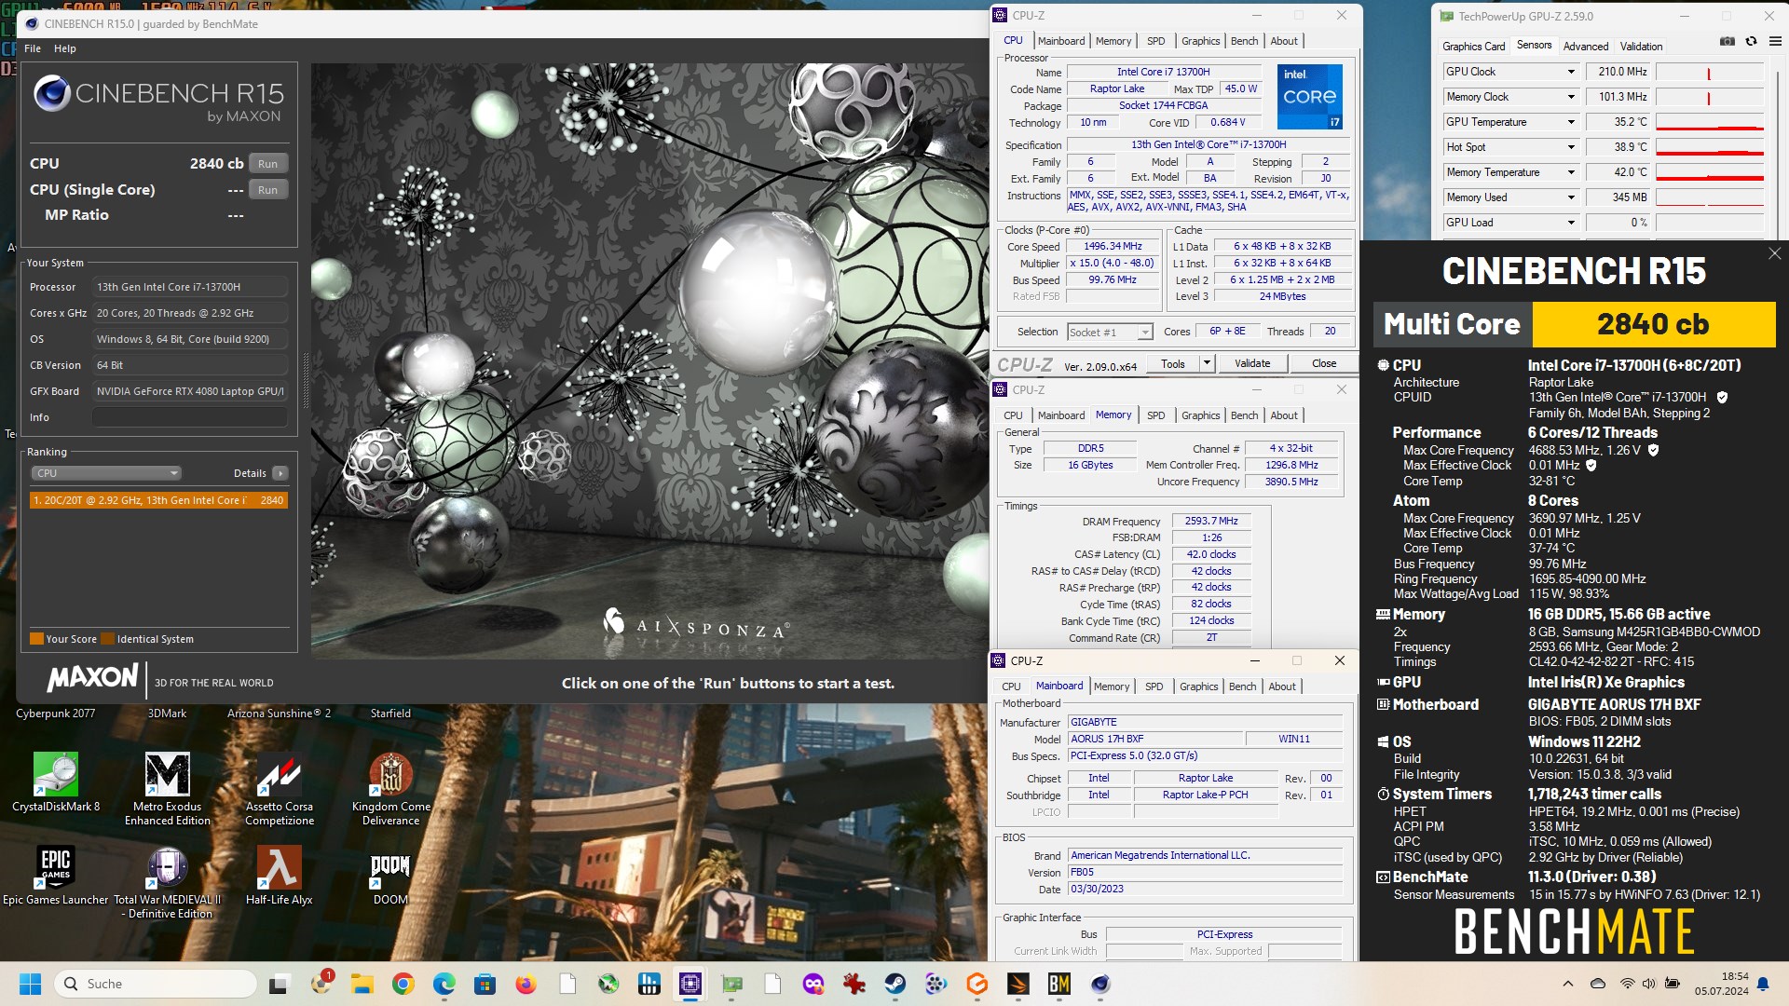Open SPD tab in top CPU-Z window

[1155, 41]
